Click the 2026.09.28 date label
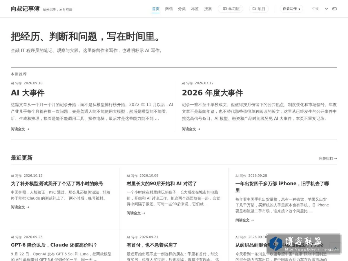Screen dimensions: 348x261 point(258,176)
